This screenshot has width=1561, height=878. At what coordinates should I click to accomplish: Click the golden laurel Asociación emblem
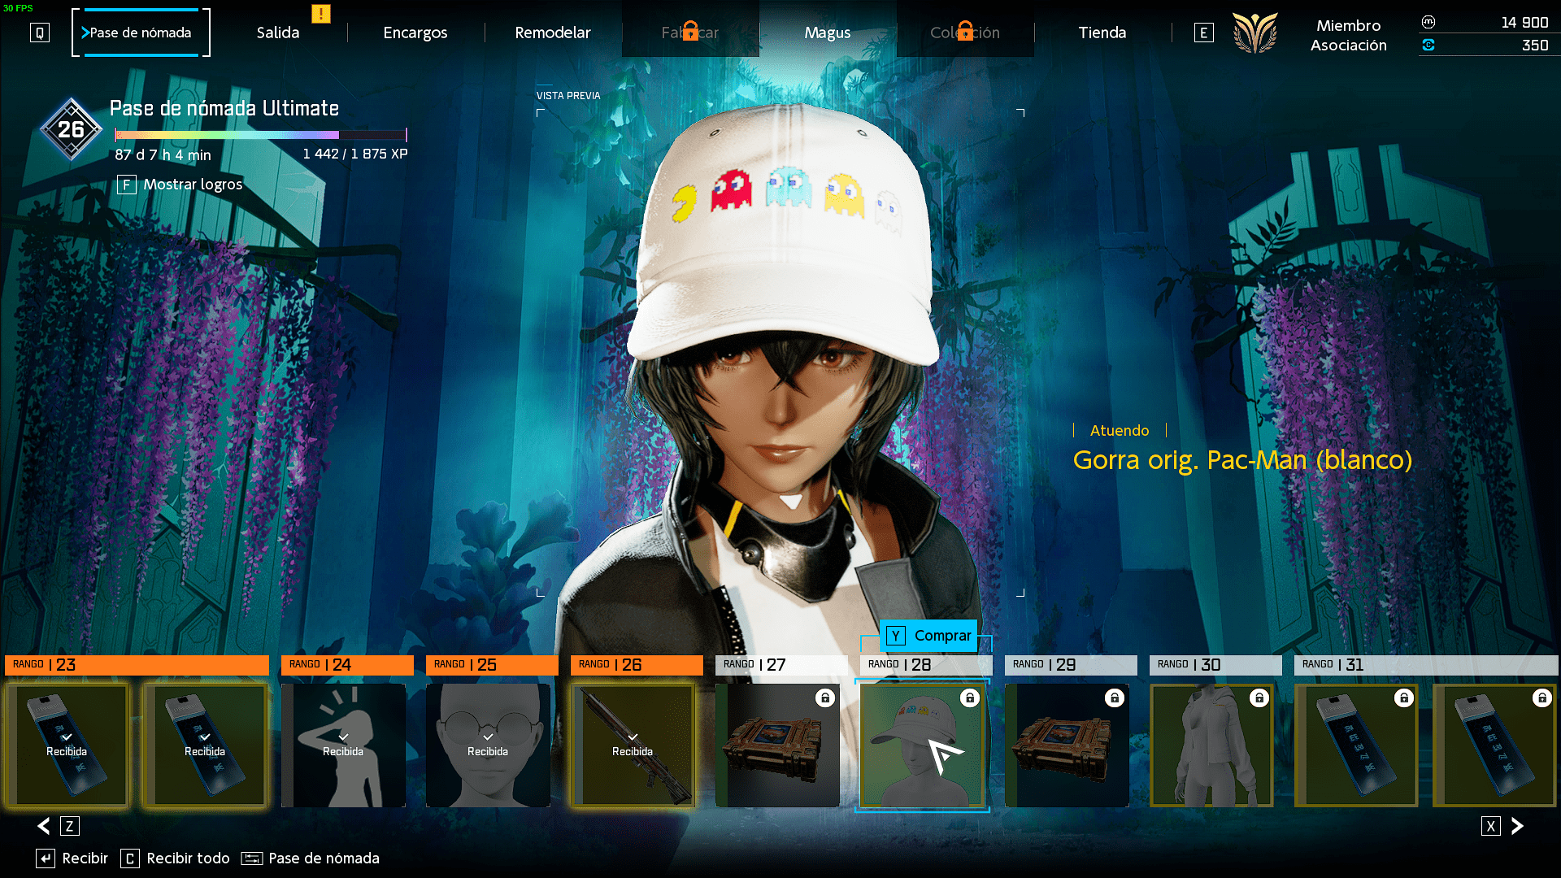(1254, 33)
